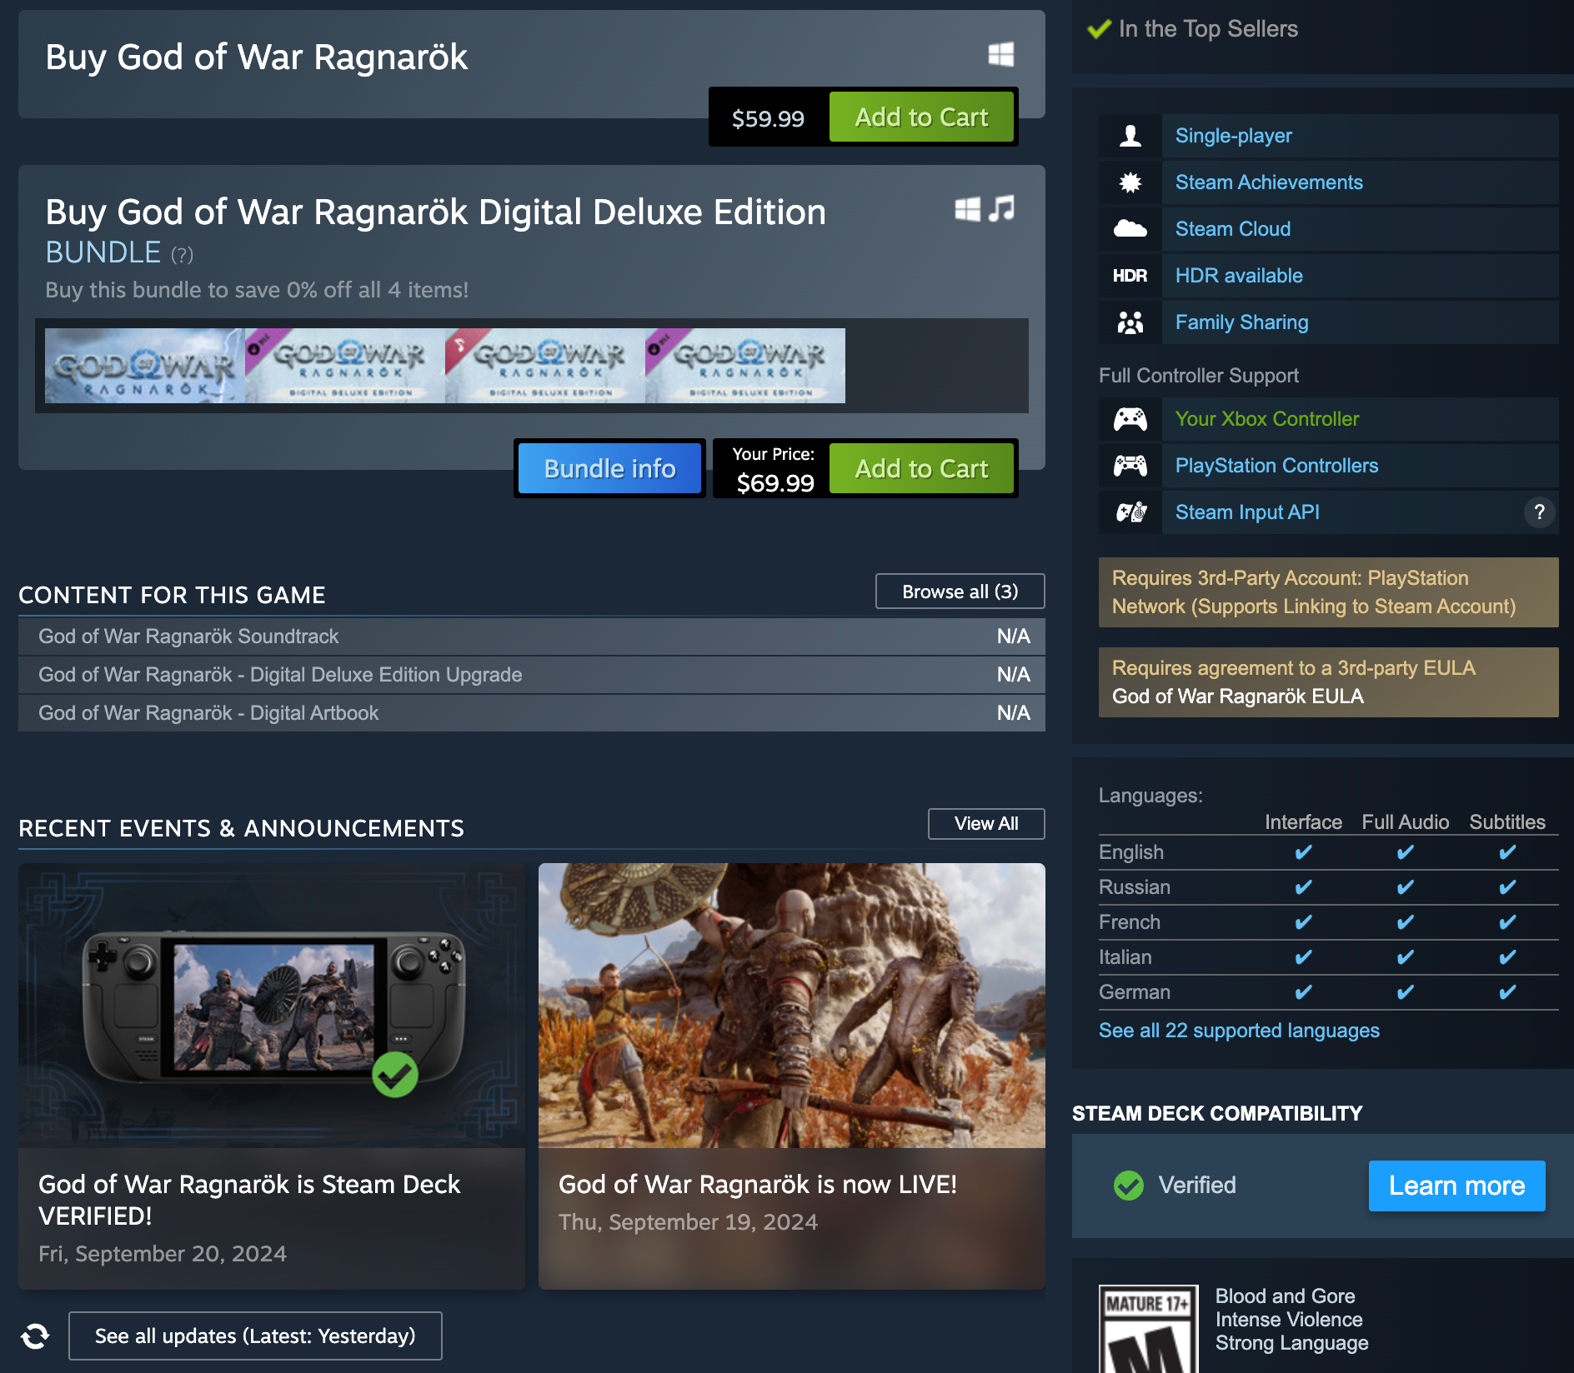Expand See all 22 supported languages
Image resolution: width=1574 pixels, height=1373 pixels.
click(1239, 1031)
